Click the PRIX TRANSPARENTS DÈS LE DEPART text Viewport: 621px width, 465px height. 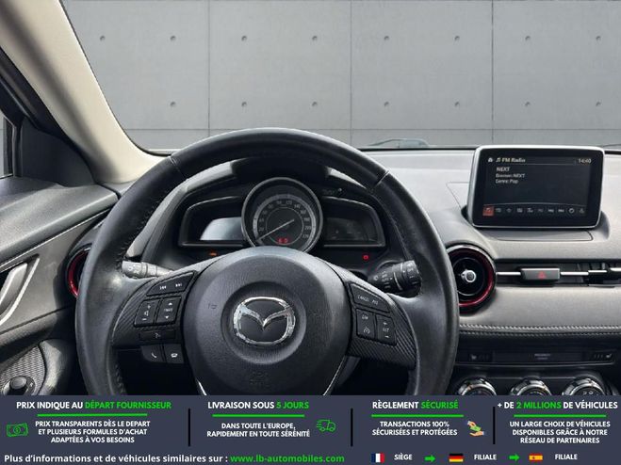click(92, 432)
